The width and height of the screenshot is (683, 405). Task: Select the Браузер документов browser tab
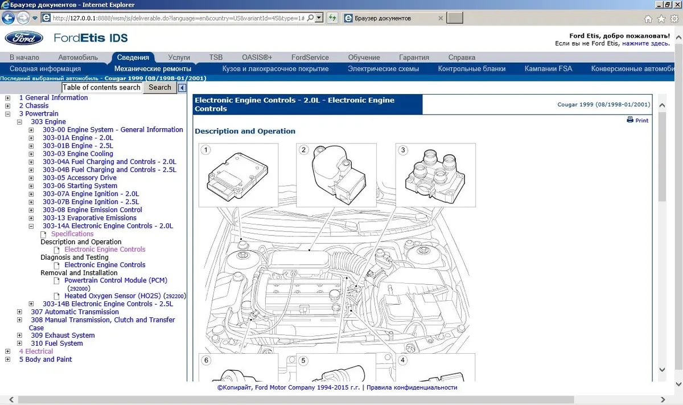[x=393, y=18]
